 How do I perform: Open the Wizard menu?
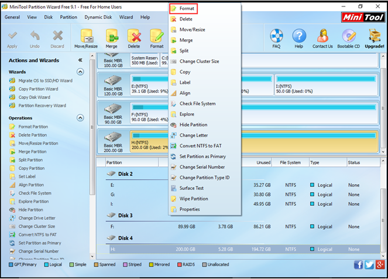tap(126, 18)
